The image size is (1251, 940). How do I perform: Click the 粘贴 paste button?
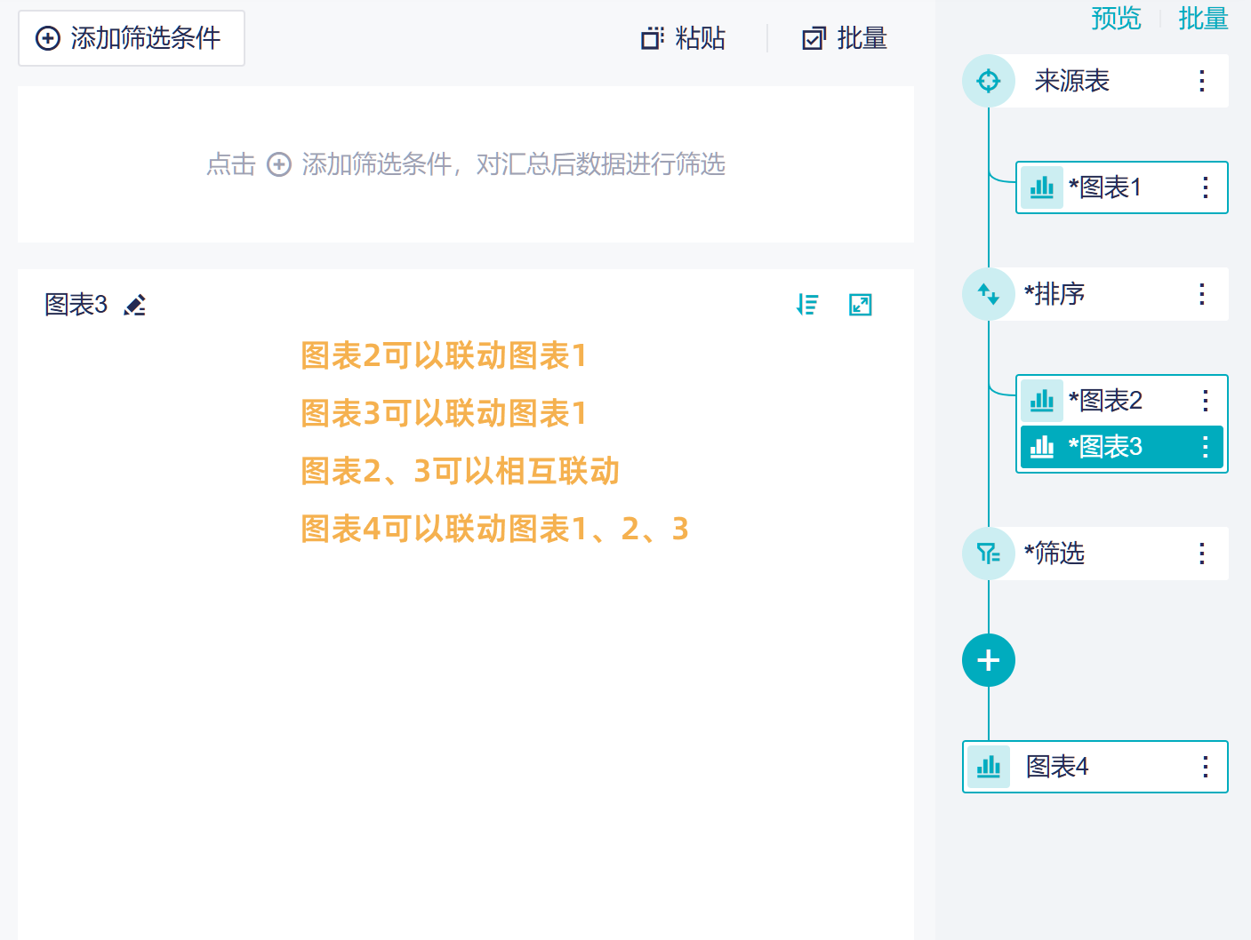pyautogui.click(x=684, y=38)
